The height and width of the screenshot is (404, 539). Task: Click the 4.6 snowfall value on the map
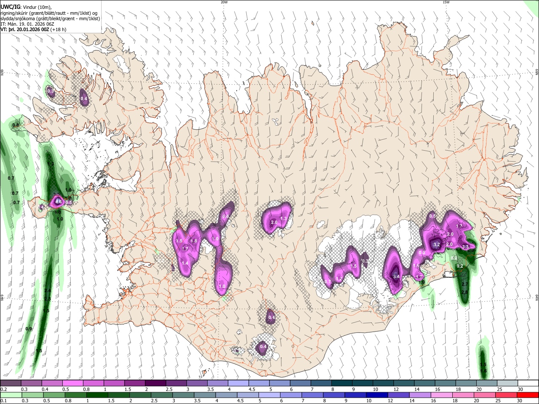coord(59,202)
